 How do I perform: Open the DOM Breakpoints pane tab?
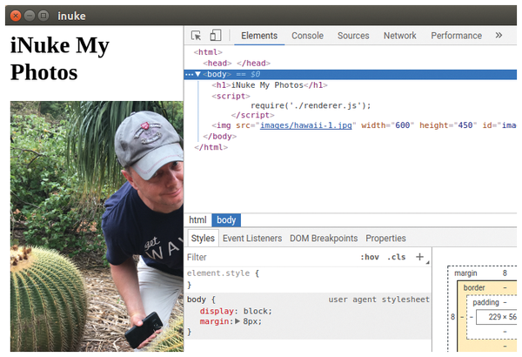tap(324, 239)
